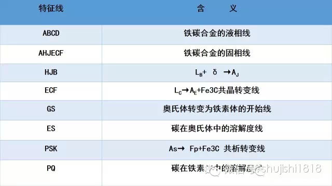This screenshot has height=186, width=332.
Task: Click the AHJECF cell
Action: pyautogui.click(x=51, y=53)
